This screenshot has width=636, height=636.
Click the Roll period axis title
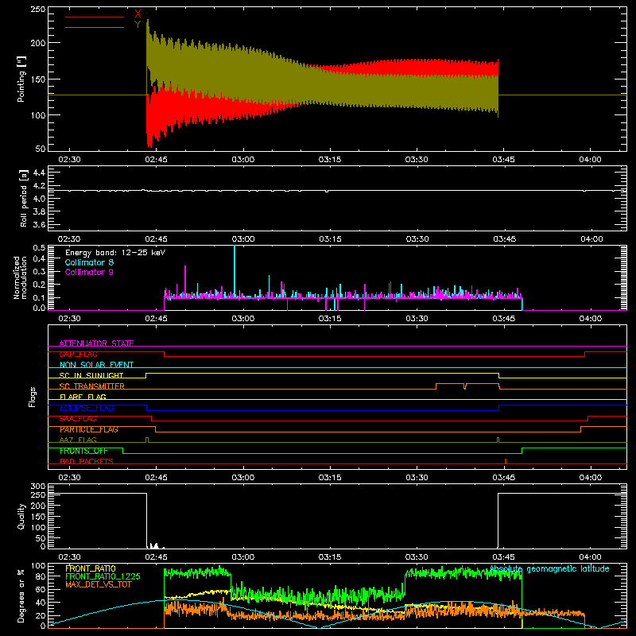coord(24,198)
